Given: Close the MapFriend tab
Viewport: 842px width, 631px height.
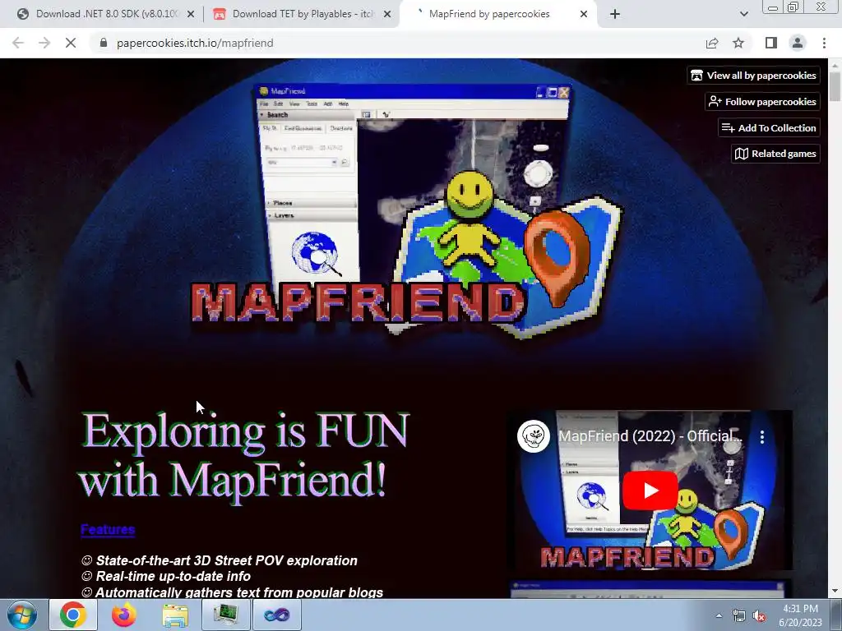Looking at the screenshot, I should [x=584, y=15].
